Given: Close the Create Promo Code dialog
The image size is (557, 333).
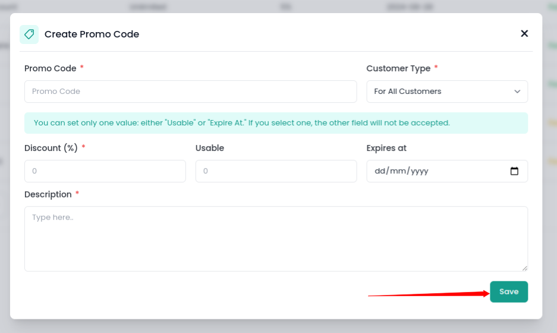Looking at the screenshot, I should coord(524,34).
